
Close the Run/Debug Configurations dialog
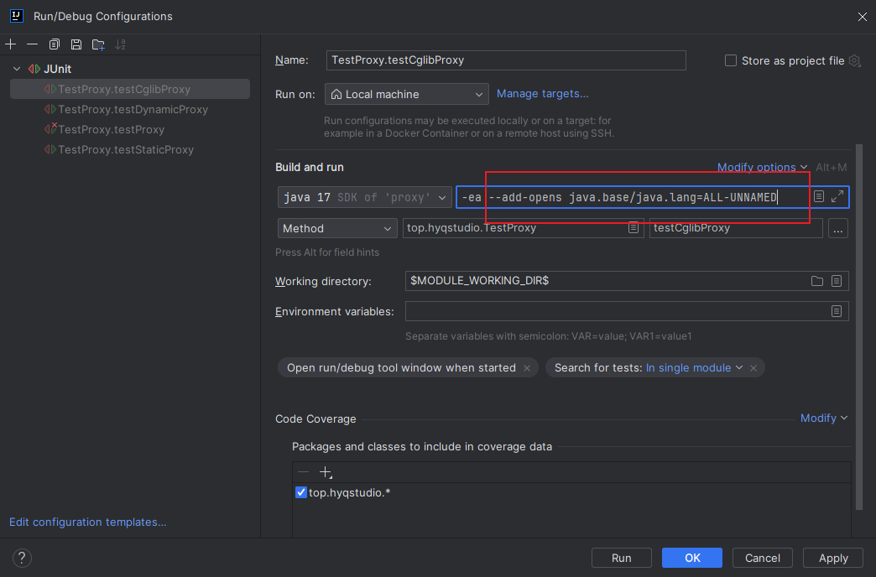point(862,17)
